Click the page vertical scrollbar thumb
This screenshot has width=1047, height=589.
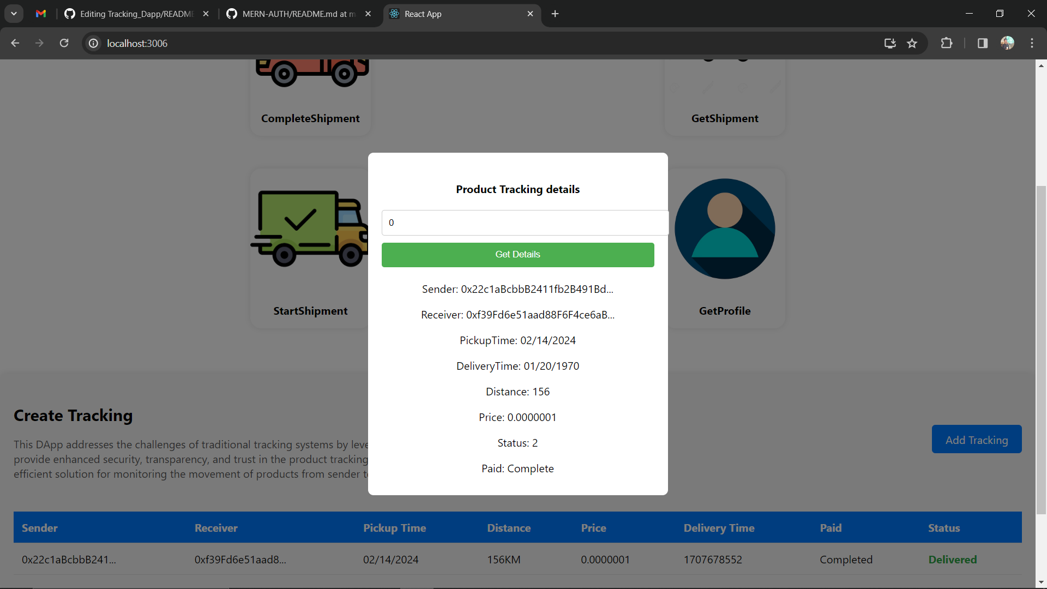(1041, 349)
